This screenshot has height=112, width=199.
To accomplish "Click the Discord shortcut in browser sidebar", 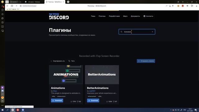I will coord(2,91).
